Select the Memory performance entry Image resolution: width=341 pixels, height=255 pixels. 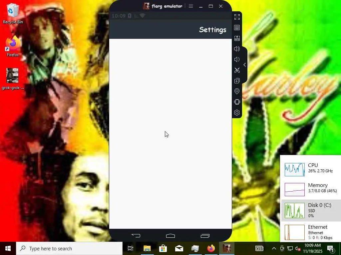[x=311, y=189]
